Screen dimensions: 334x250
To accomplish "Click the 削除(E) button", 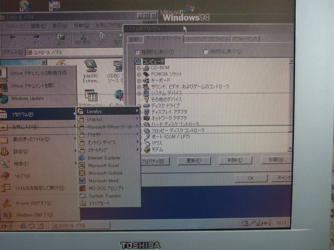I will pos(235,160).
